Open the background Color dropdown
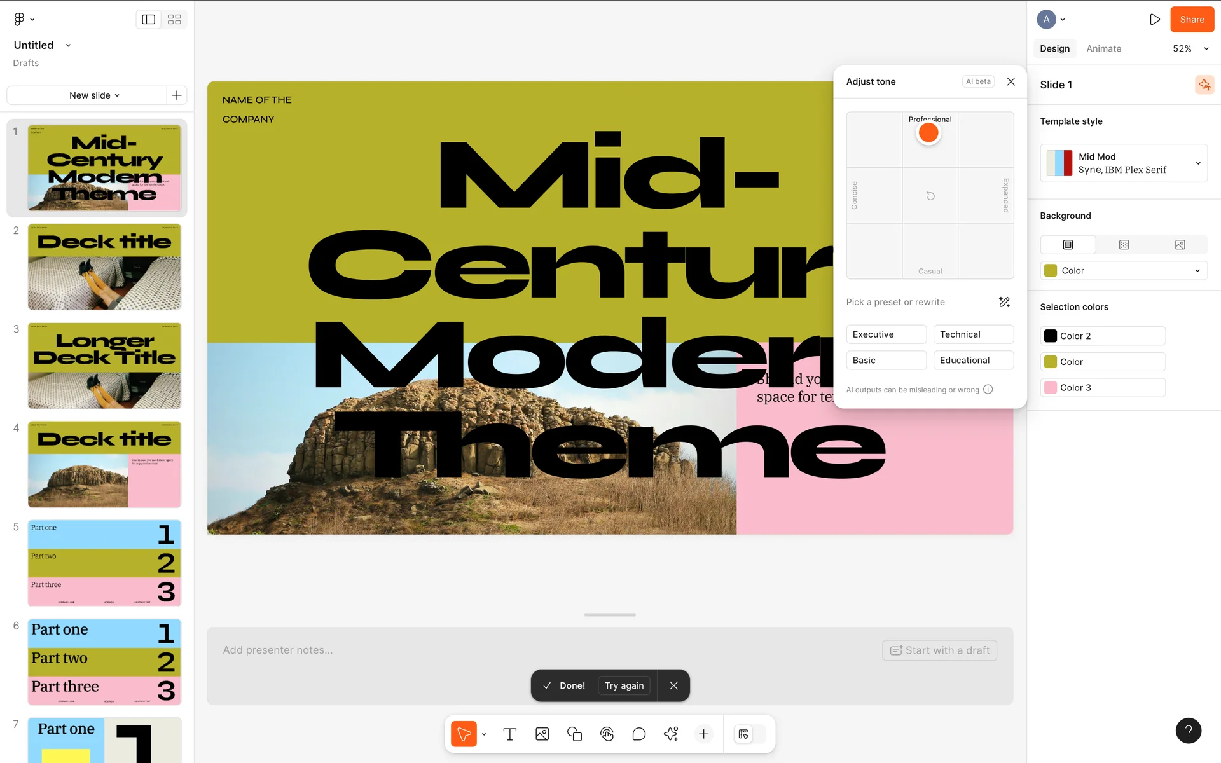1221x763 pixels. 1124,270
